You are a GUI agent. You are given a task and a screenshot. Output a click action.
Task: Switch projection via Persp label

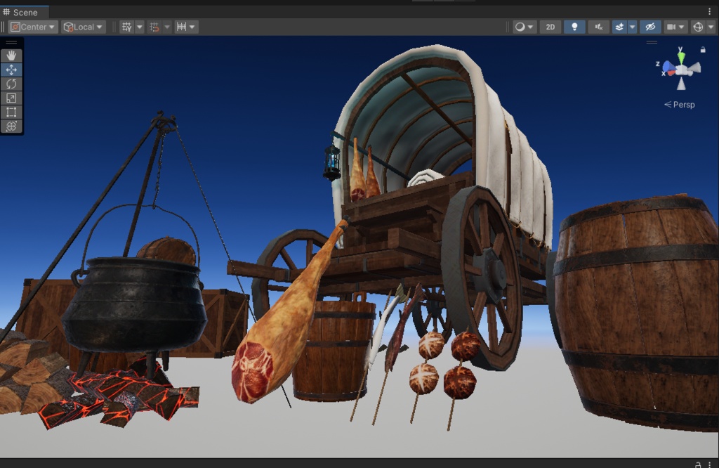pyautogui.click(x=680, y=105)
